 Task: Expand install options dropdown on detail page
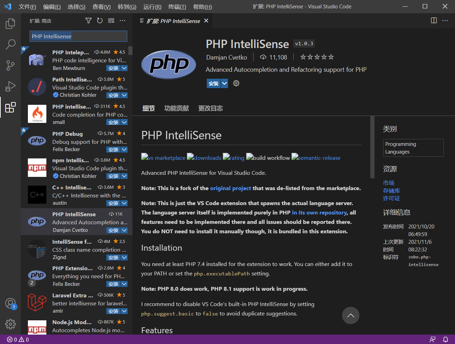click(x=225, y=84)
